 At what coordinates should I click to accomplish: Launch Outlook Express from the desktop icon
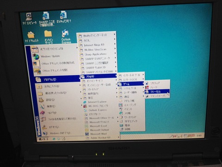66,37
